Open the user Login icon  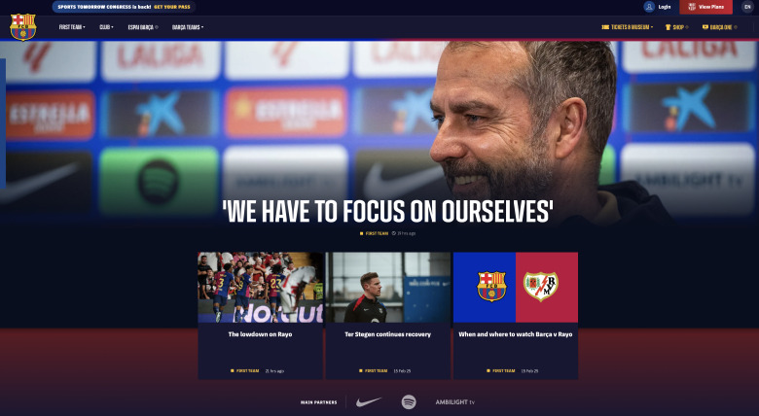tap(649, 7)
